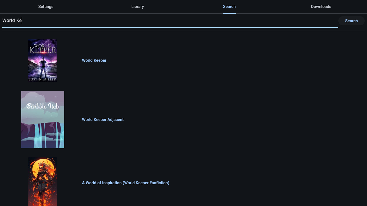This screenshot has width=367, height=206.
Task: Click the Search button beside the query field
Action: pyautogui.click(x=352, y=21)
